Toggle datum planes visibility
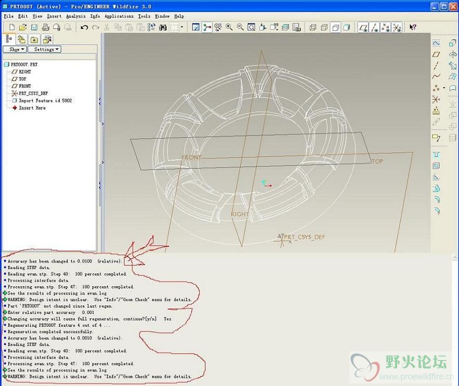The height and width of the screenshot is (386, 459). click(x=363, y=27)
